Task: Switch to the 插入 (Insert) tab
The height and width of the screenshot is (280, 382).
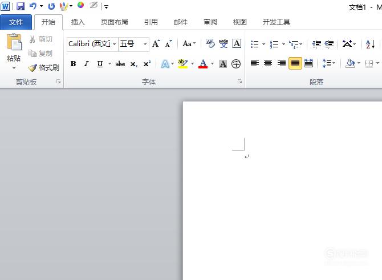Action: 78,22
